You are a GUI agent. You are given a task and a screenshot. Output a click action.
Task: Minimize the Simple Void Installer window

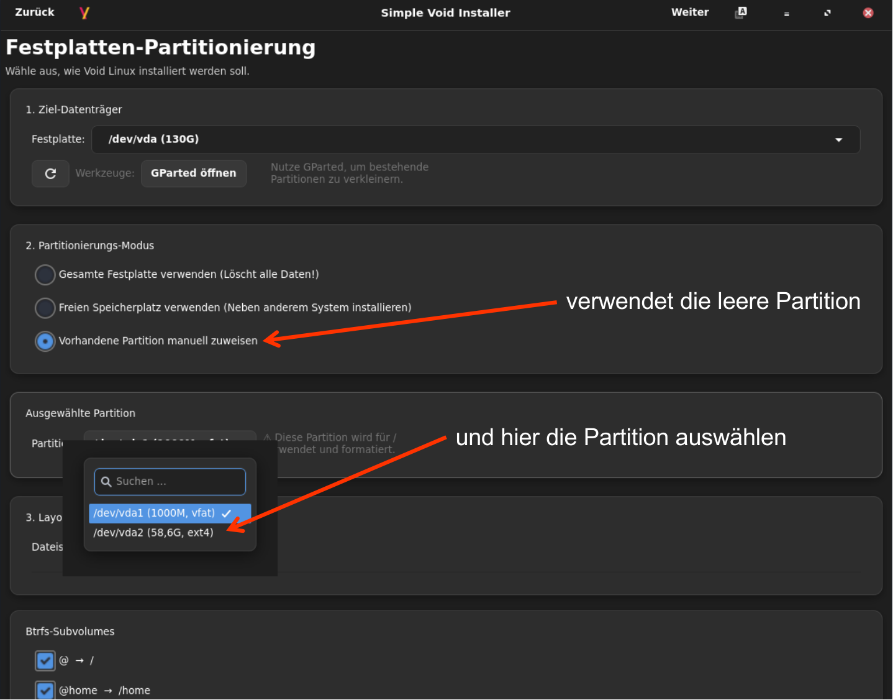click(786, 13)
